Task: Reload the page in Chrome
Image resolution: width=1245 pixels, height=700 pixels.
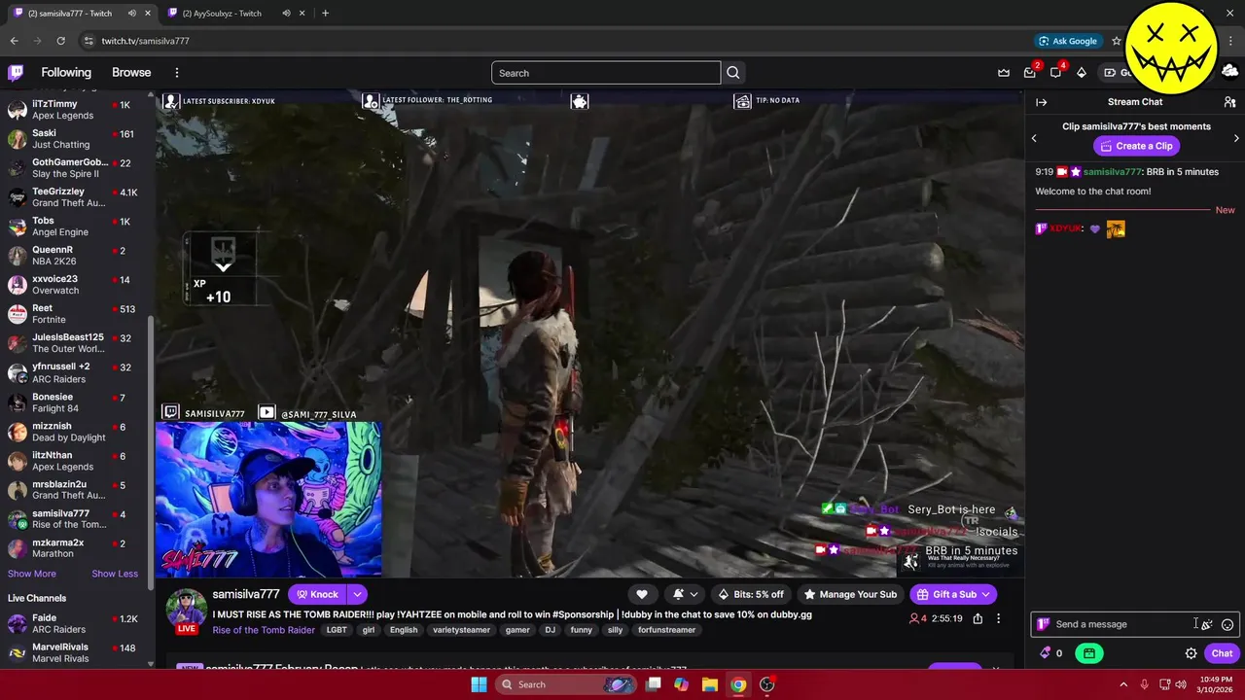Action: click(60, 41)
